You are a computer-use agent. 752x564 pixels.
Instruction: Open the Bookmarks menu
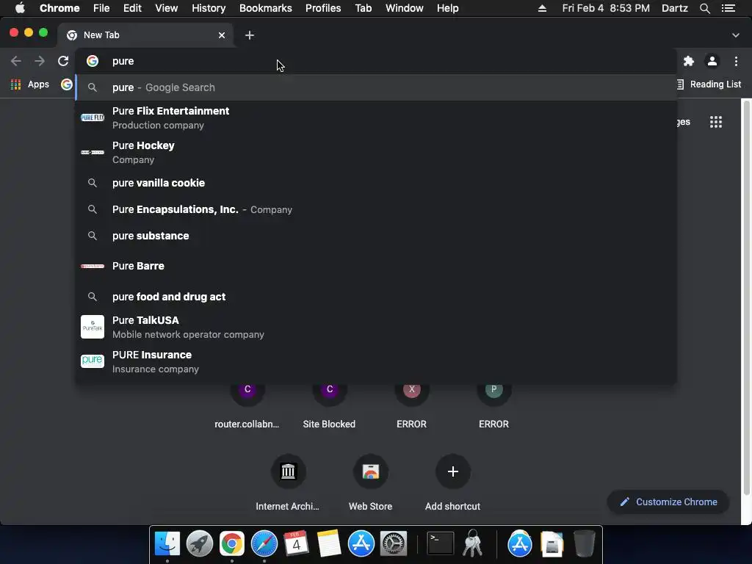[266, 8]
